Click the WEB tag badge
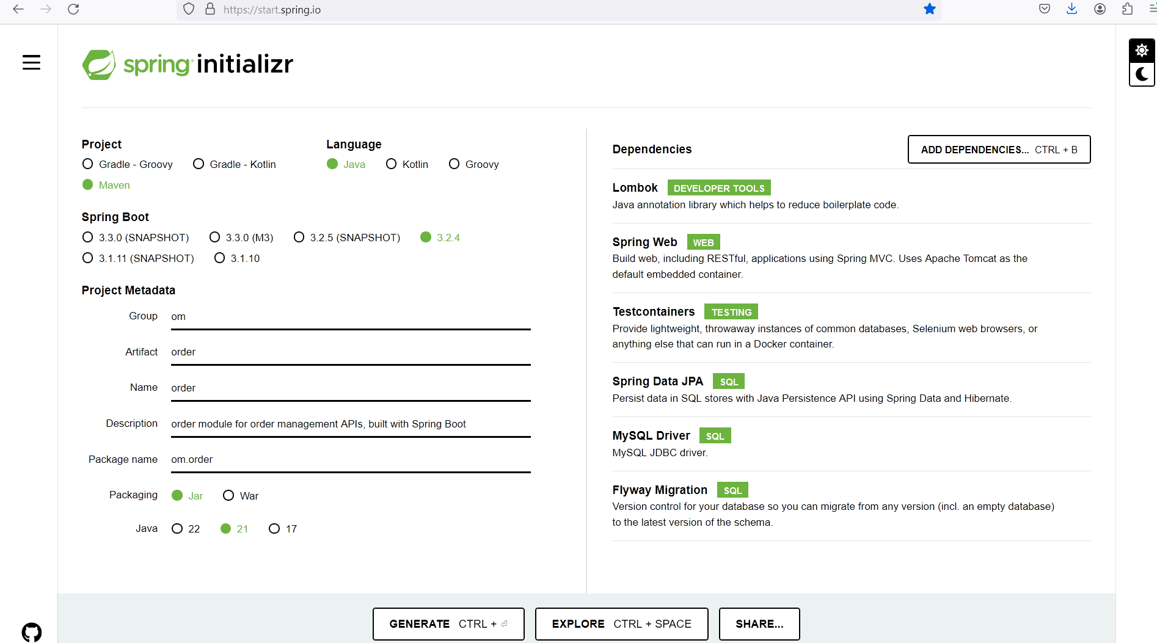 coord(703,242)
